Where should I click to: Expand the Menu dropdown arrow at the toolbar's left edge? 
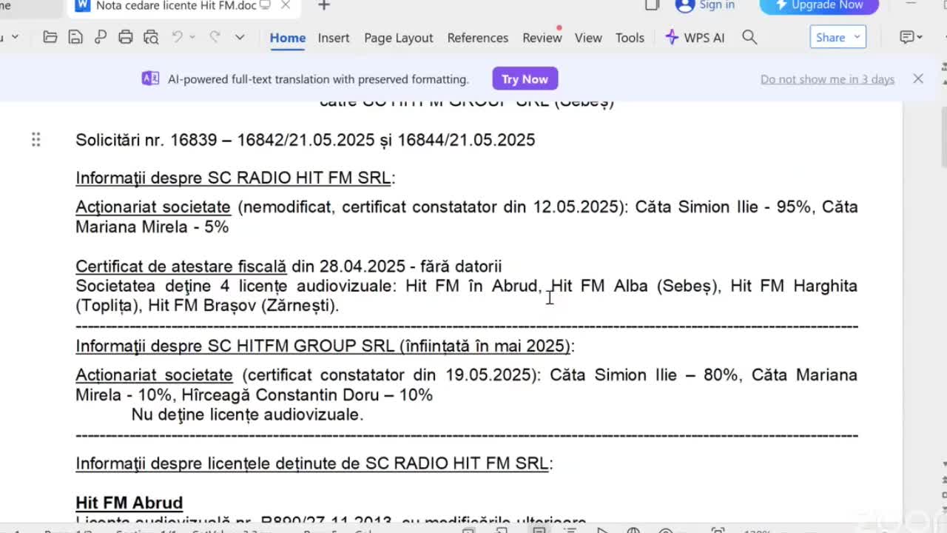15,37
